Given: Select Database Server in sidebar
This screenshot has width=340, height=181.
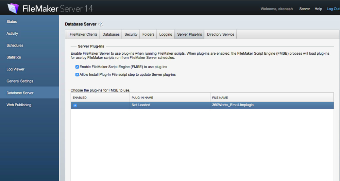Looking at the screenshot, I should [x=30, y=93].
